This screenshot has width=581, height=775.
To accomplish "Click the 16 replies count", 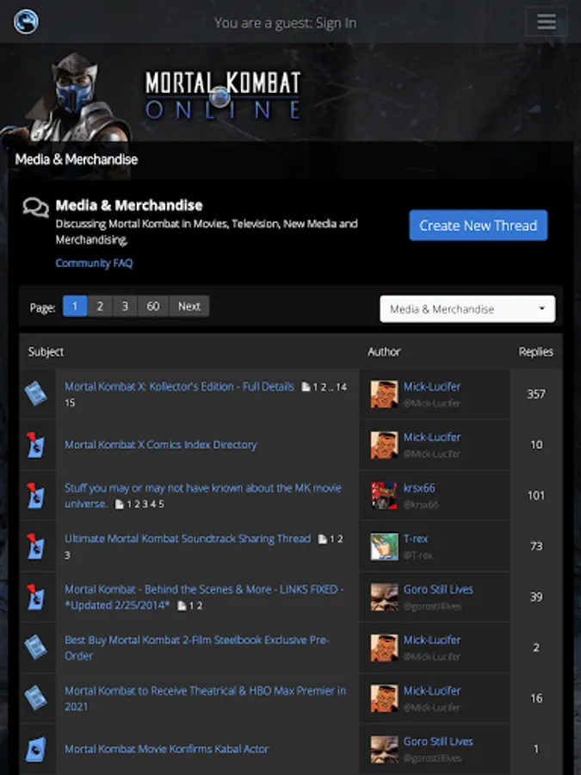I will point(536,697).
